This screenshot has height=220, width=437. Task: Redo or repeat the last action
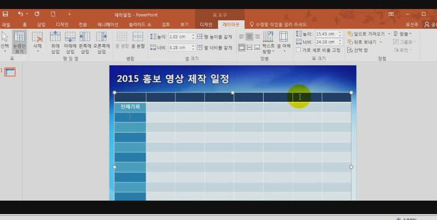(37, 14)
